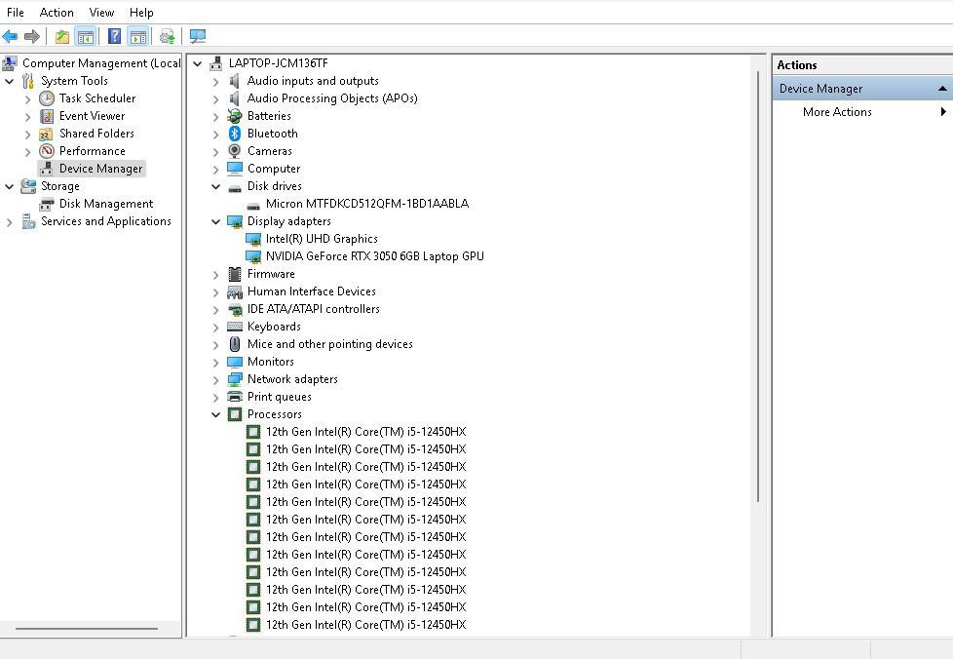Screen dimensions: 953x659
Task: Select the Shared Folders tree label
Action: (96, 134)
